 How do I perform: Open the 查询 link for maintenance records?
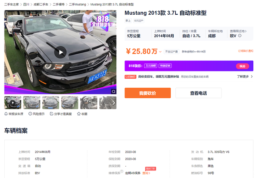coord(146,173)
